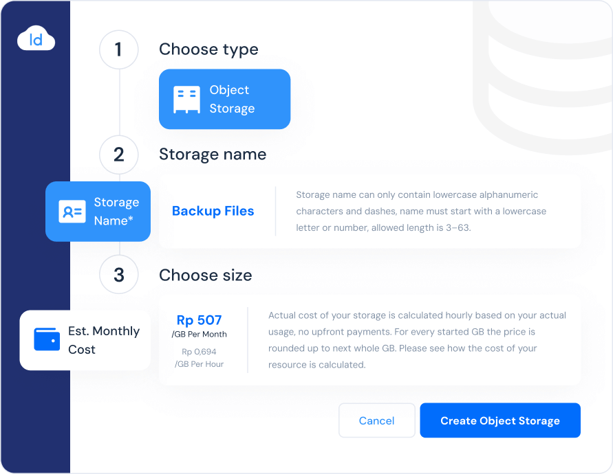Click the Storage Name* label card
Image resolution: width=613 pixels, height=474 pixels.
[x=98, y=212]
